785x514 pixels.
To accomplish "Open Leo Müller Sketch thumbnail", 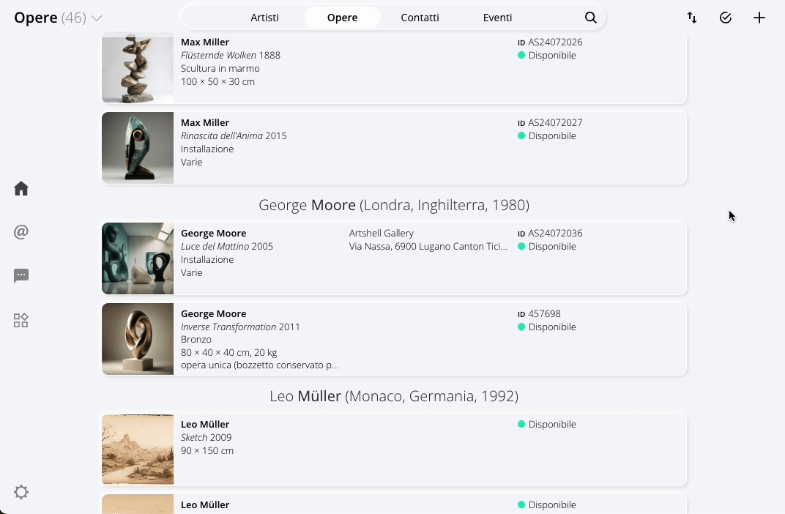I will (x=138, y=450).
